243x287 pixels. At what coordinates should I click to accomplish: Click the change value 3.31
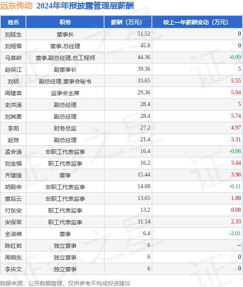pos(236,139)
